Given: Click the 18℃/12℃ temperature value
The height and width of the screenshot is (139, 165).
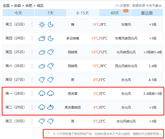Looking at the screenshot, I should click(99, 52).
